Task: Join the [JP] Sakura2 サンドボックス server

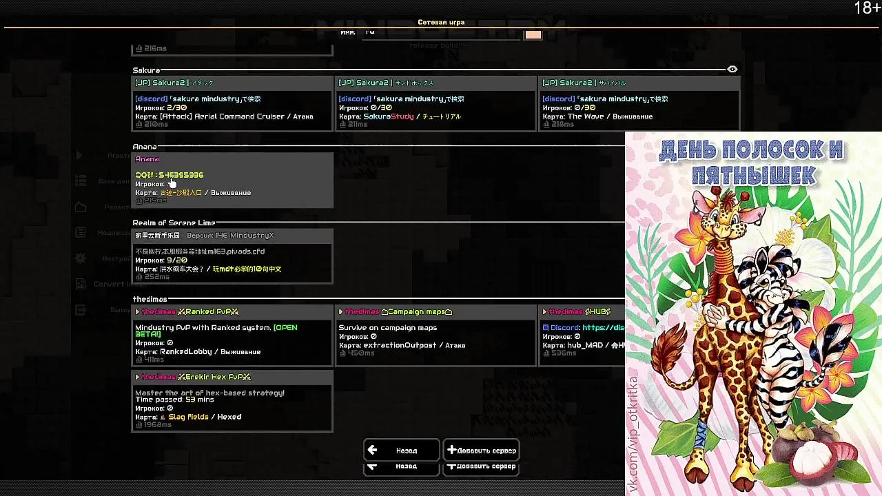Action: (435, 103)
